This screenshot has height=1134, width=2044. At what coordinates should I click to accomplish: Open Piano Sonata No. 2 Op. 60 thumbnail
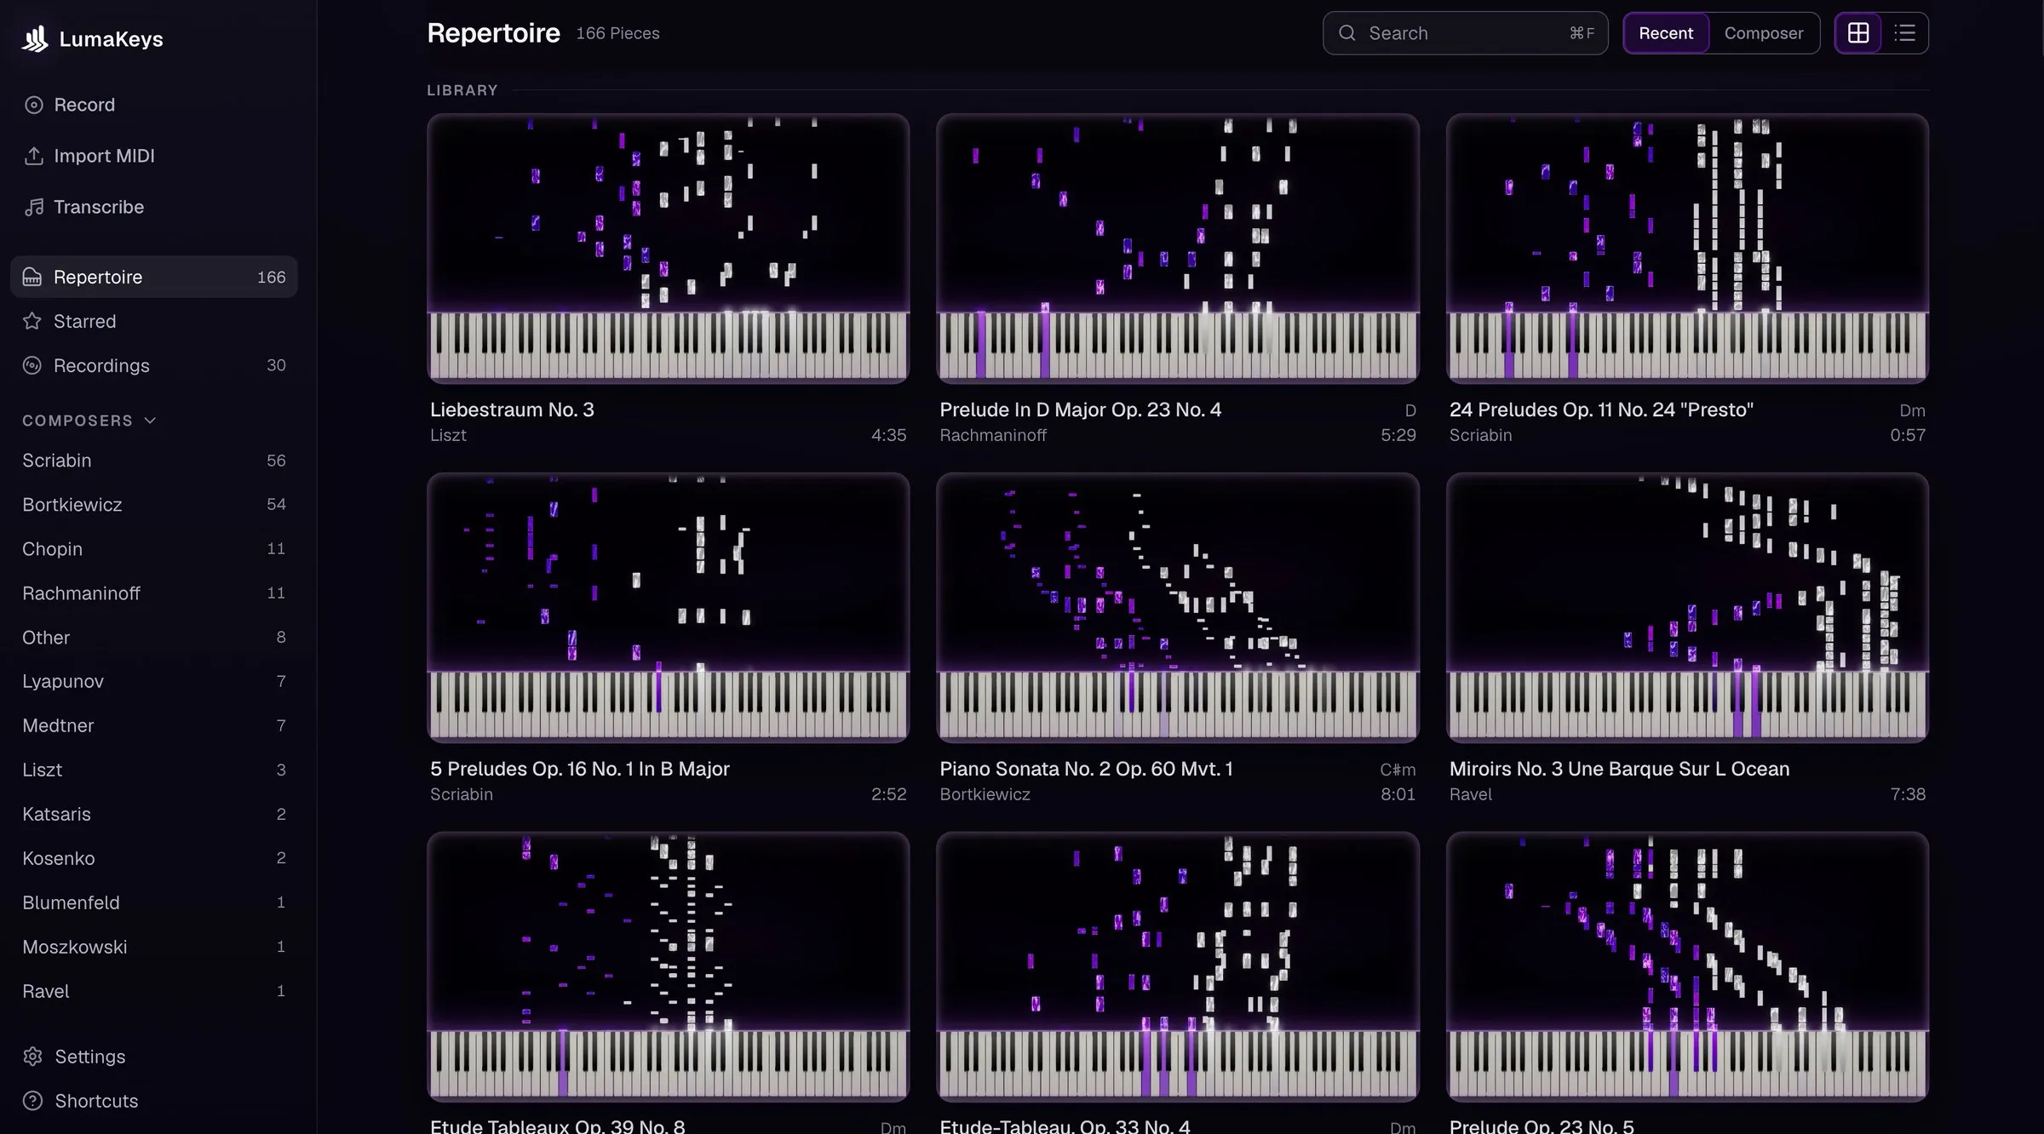point(1178,608)
